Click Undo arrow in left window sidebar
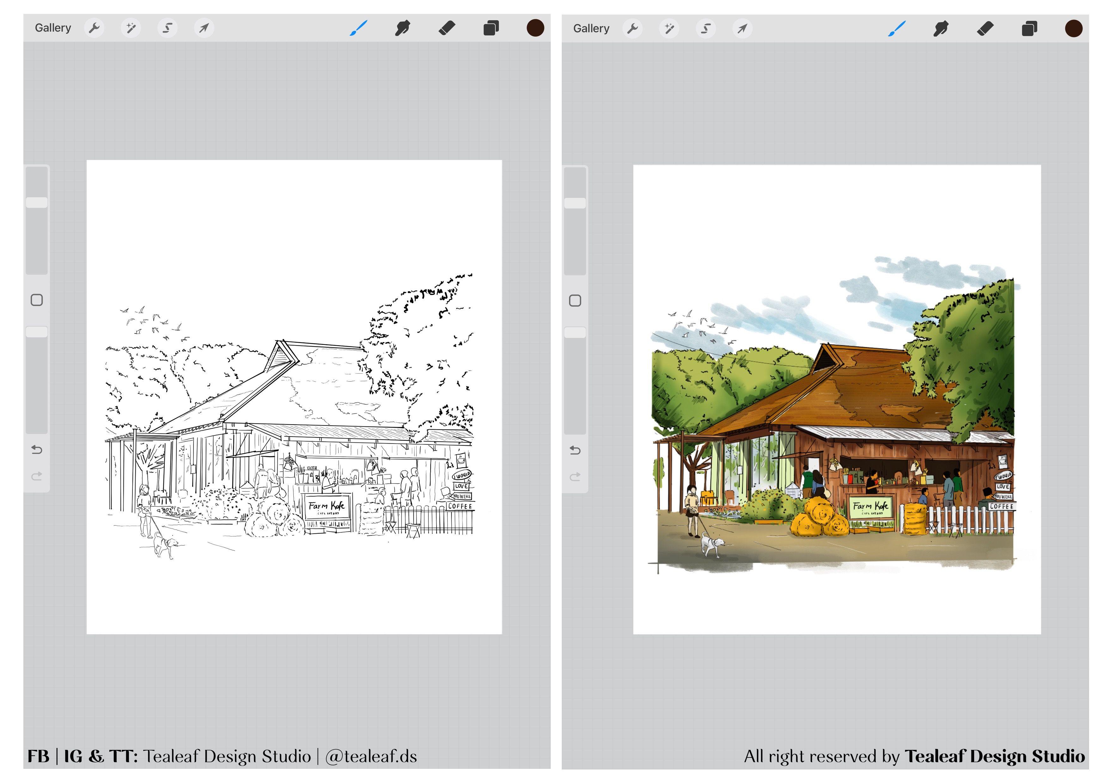 (x=37, y=450)
